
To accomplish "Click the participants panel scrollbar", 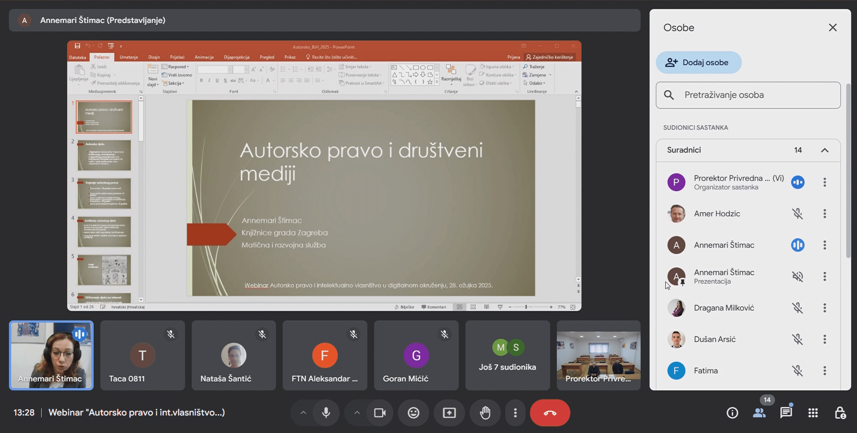I will pos(848,171).
